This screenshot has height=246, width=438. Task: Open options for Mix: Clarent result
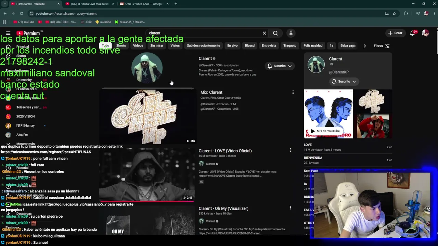pos(293,92)
